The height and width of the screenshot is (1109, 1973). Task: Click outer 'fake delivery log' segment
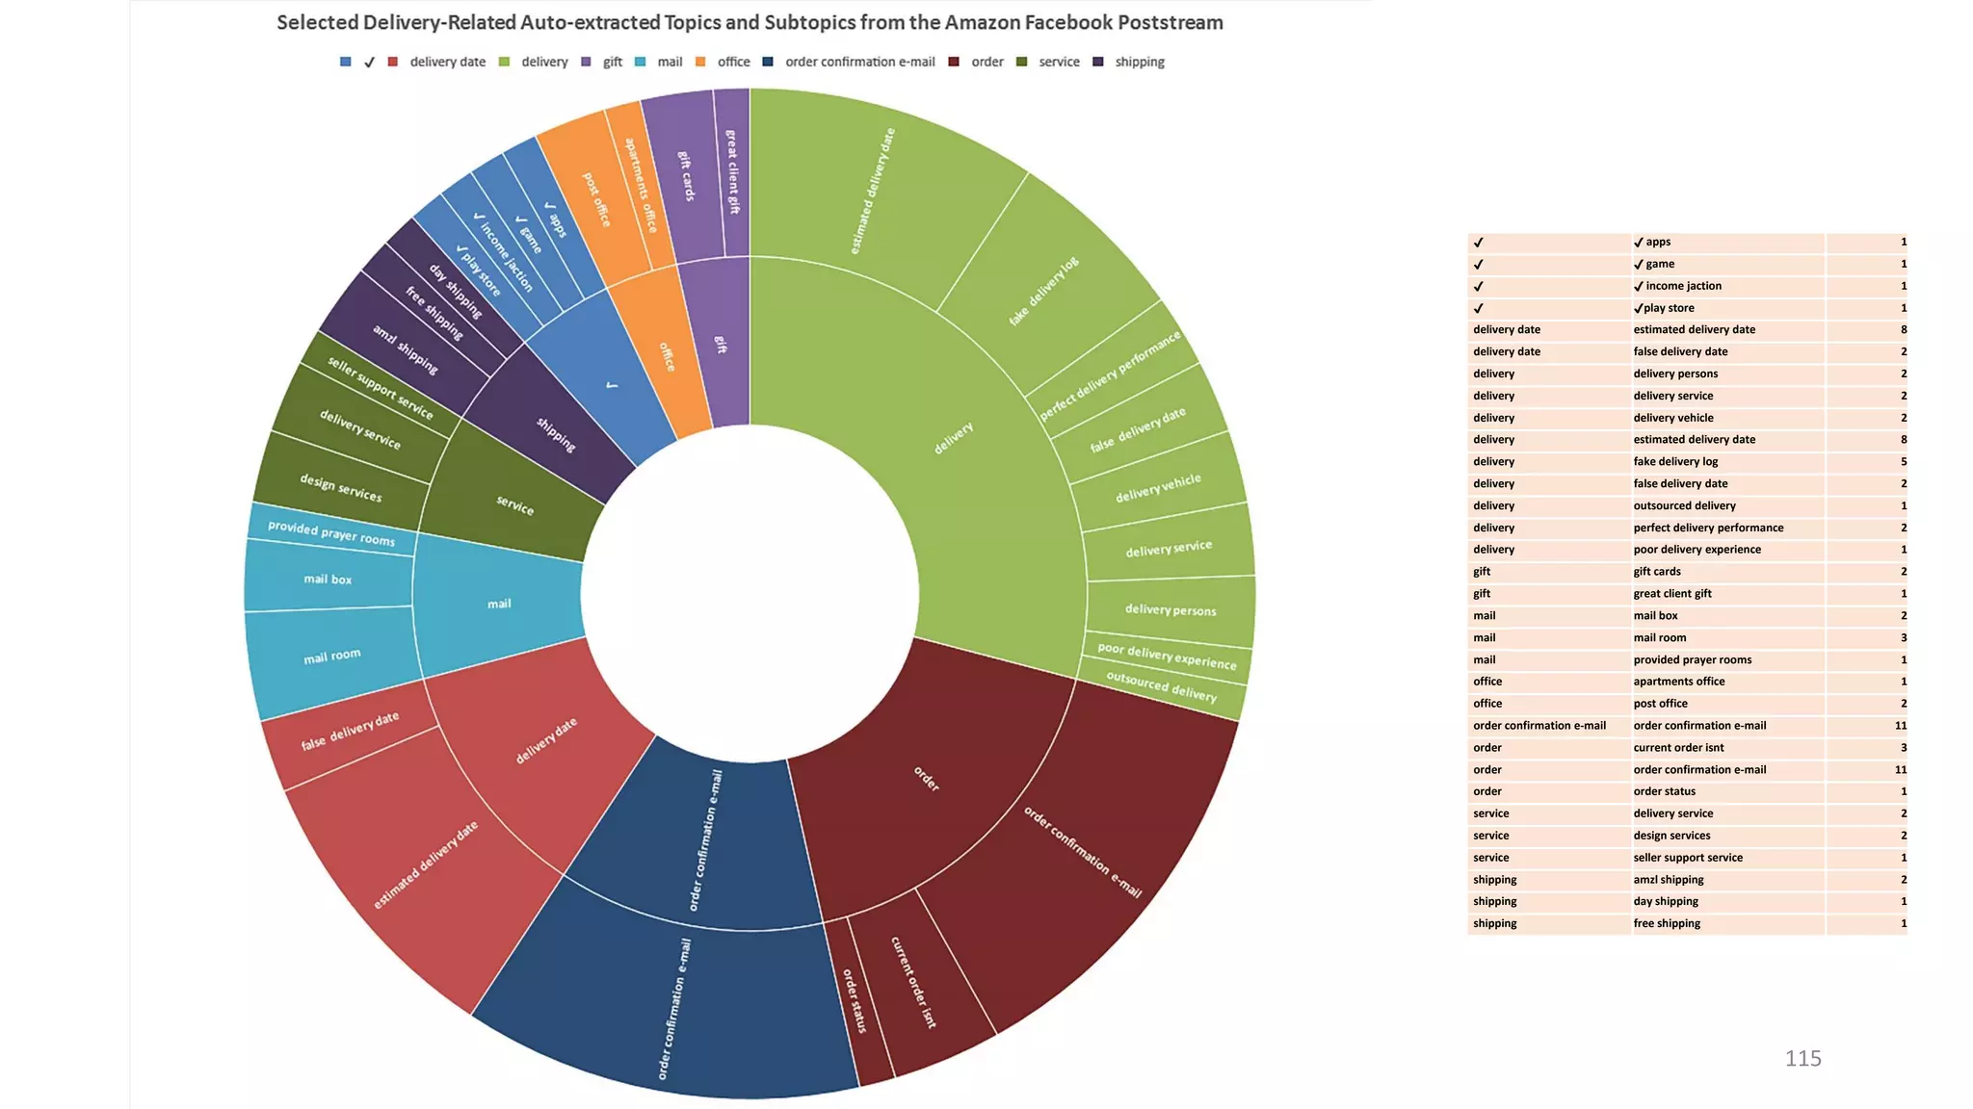[x=1043, y=292]
